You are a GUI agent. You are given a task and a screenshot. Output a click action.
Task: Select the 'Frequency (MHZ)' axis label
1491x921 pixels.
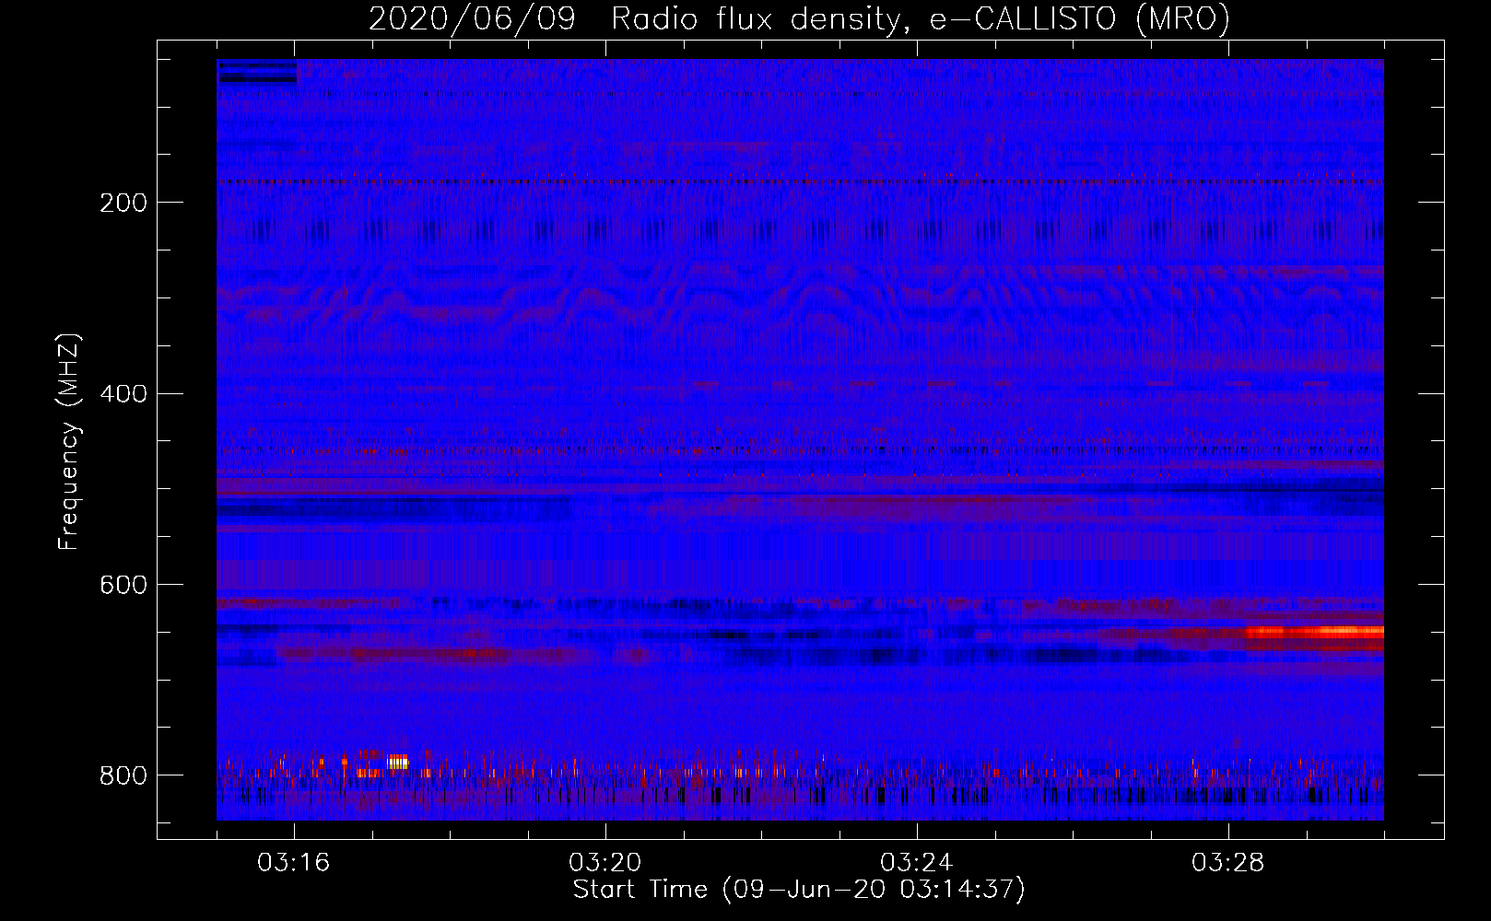tap(69, 442)
